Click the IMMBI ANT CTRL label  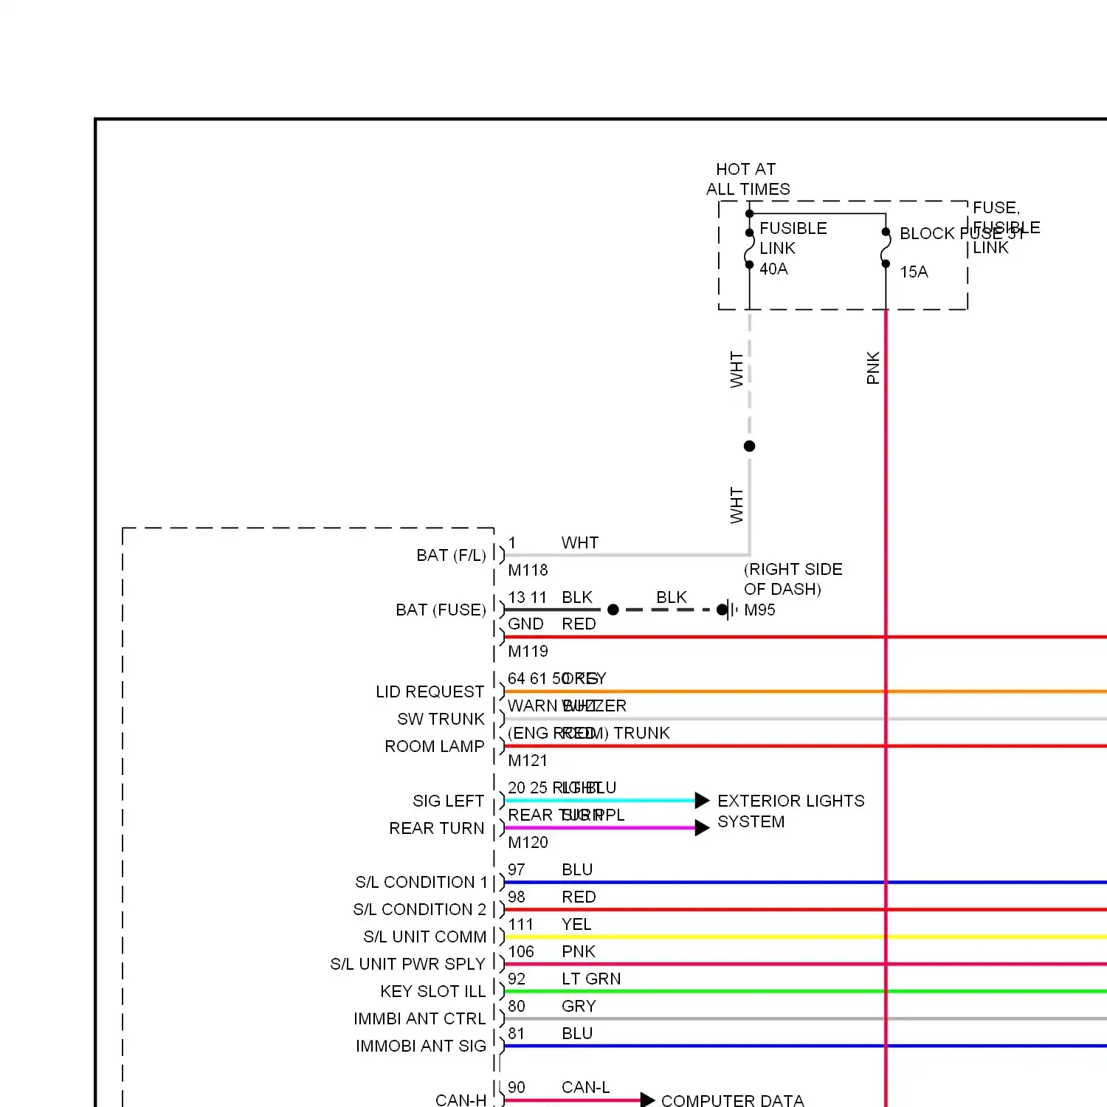point(419,1018)
